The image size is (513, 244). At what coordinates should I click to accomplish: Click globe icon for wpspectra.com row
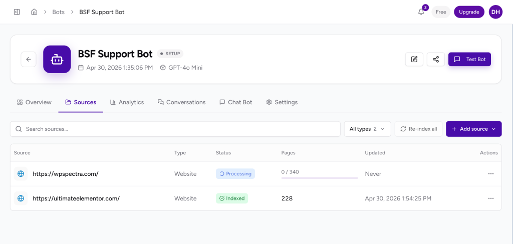pyautogui.click(x=21, y=174)
